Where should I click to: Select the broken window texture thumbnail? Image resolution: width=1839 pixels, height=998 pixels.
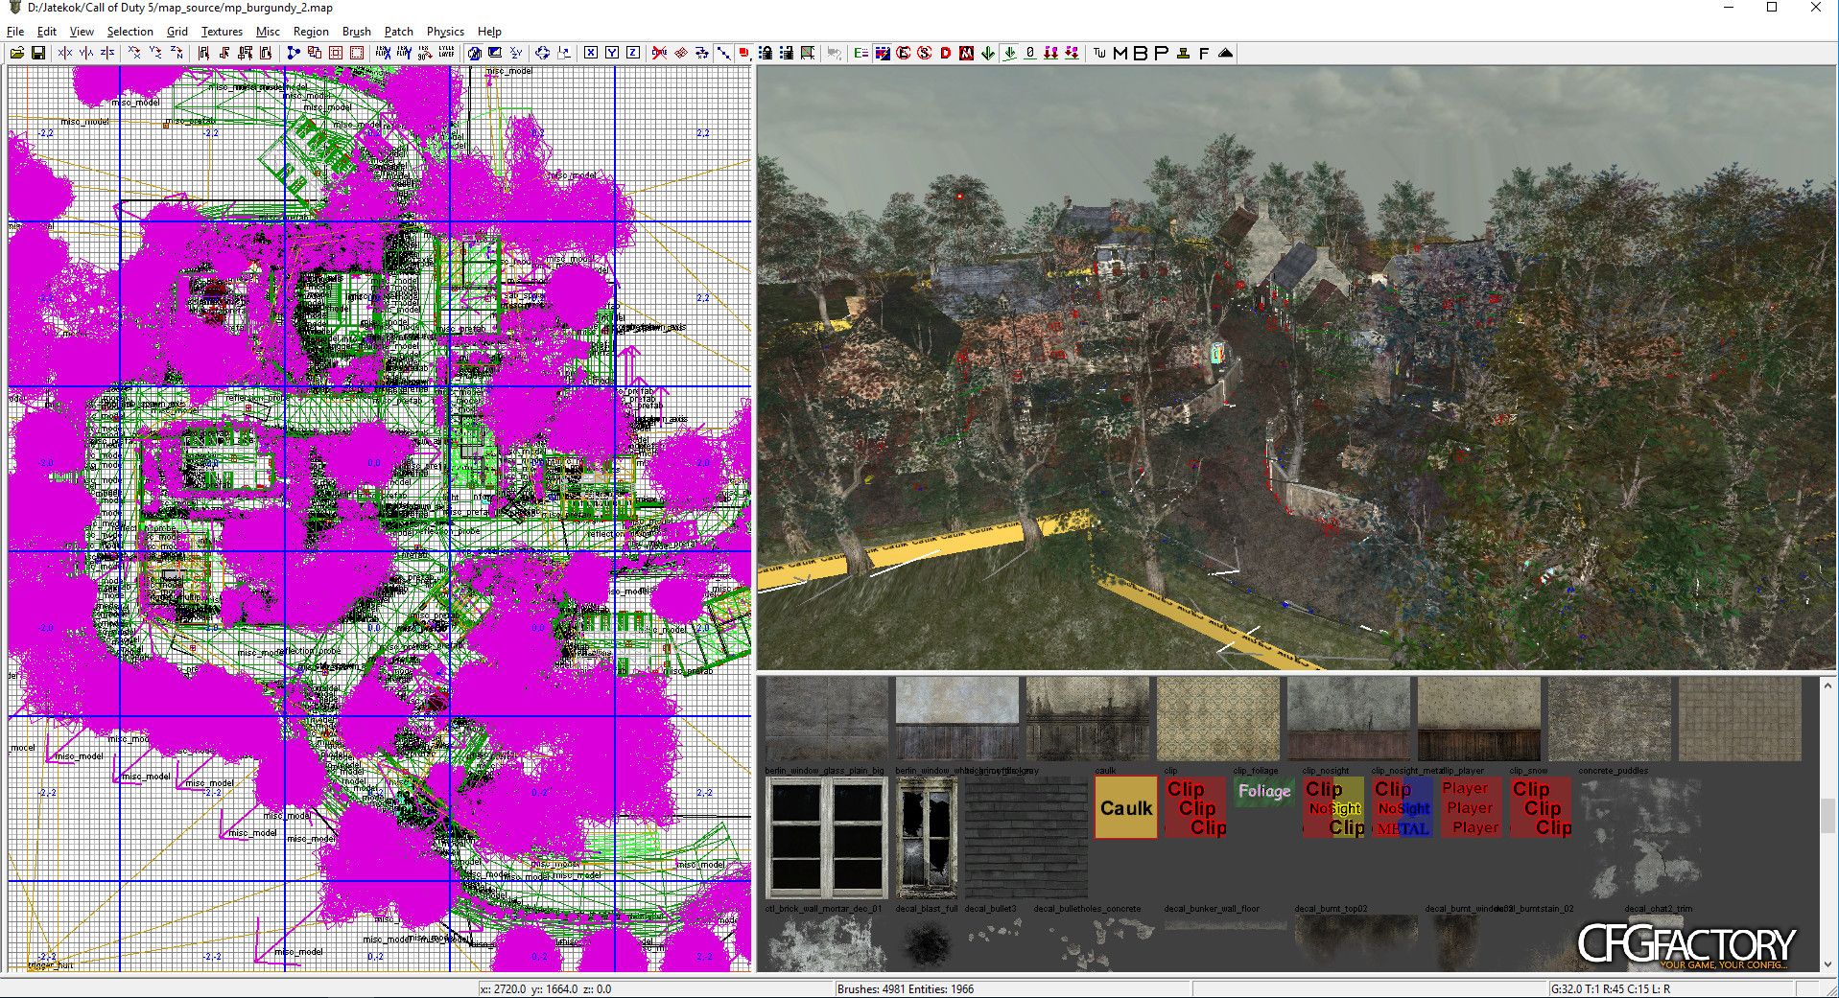point(927,837)
